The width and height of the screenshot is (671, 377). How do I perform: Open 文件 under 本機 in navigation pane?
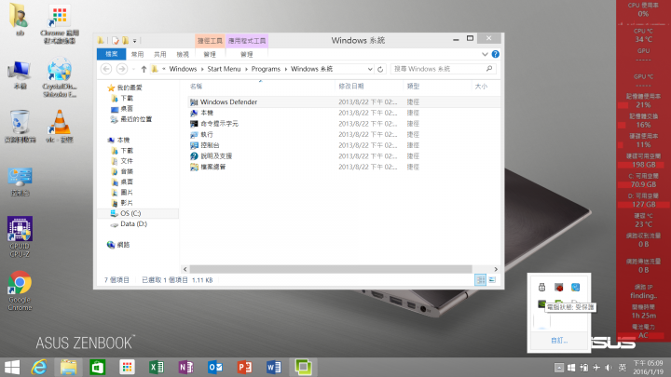(x=127, y=161)
